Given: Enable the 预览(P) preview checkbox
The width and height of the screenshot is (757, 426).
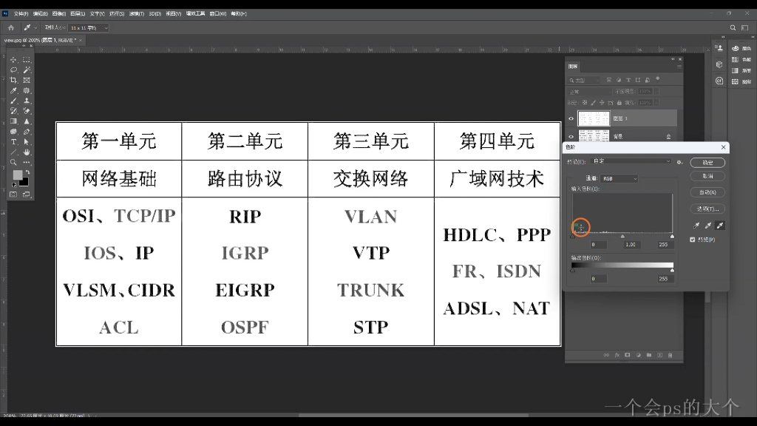Looking at the screenshot, I should coord(693,240).
